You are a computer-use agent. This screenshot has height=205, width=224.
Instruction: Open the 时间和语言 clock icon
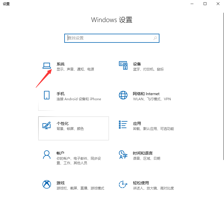123,155
